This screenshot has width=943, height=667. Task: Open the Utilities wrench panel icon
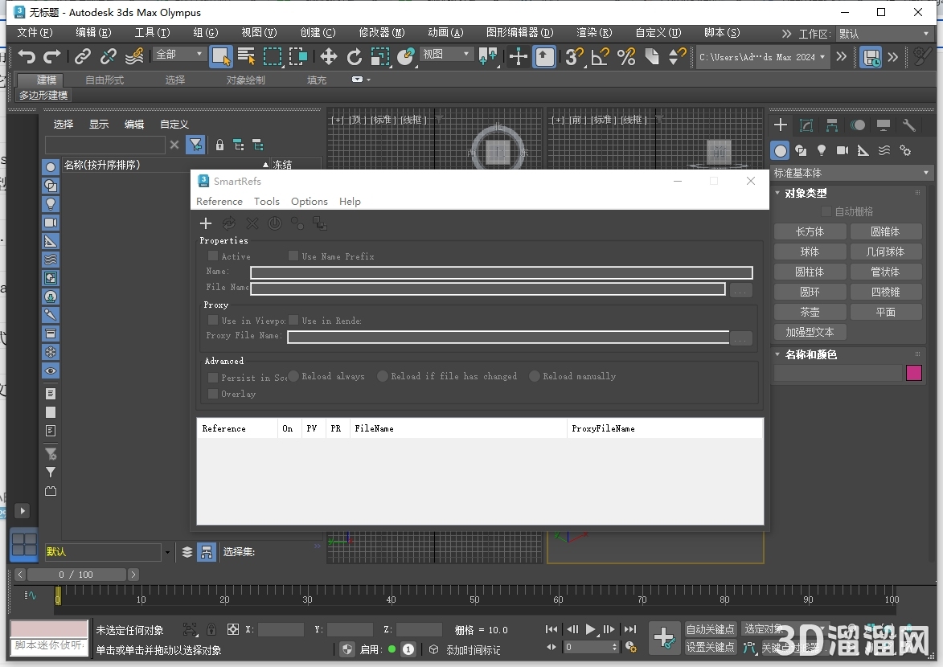coord(908,125)
